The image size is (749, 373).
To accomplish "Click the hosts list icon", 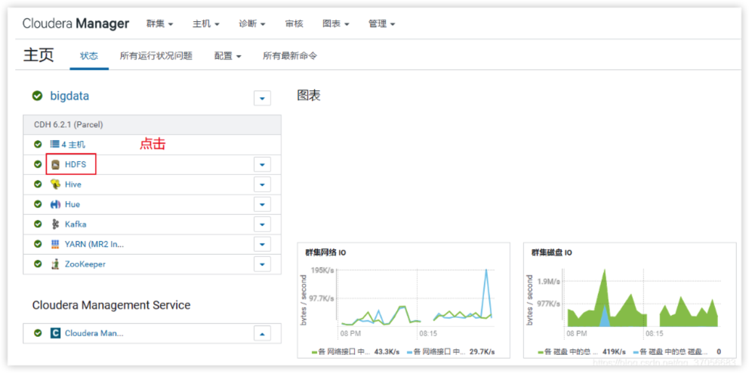I will [x=54, y=144].
